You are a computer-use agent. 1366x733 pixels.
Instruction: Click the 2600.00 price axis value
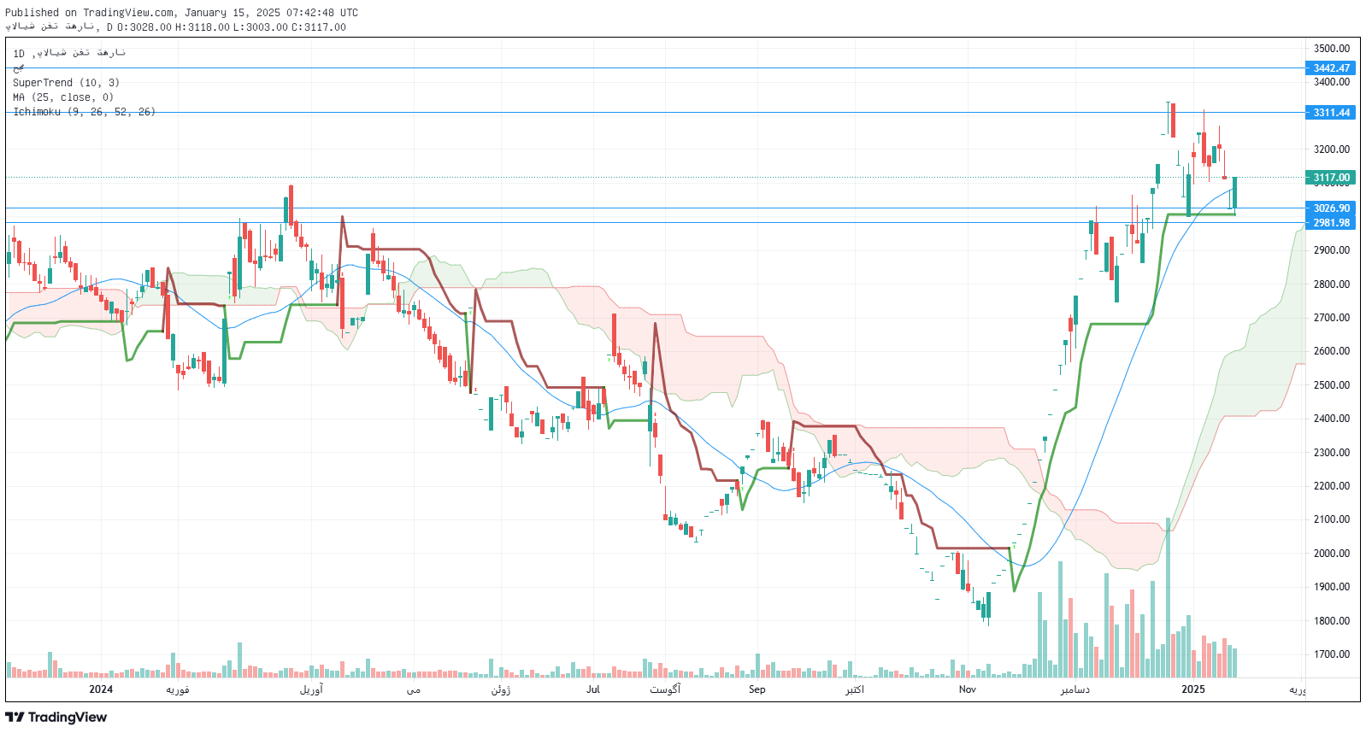pos(1332,351)
